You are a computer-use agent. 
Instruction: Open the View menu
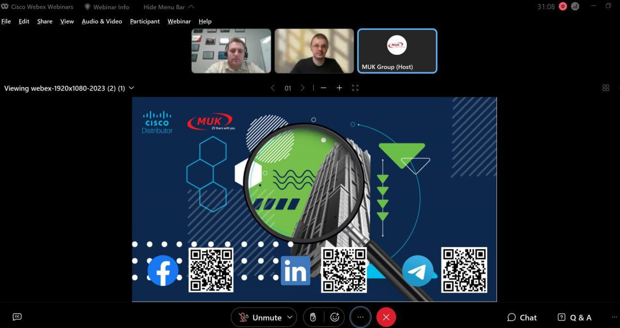tap(67, 21)
